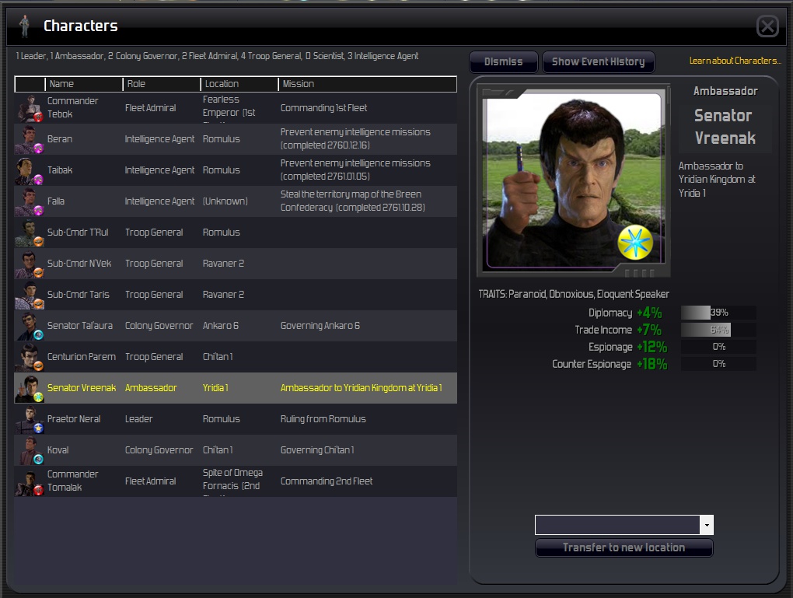Click the Counter Espionage +18% value
The image size is (793, 598).
tap(652, 364)
